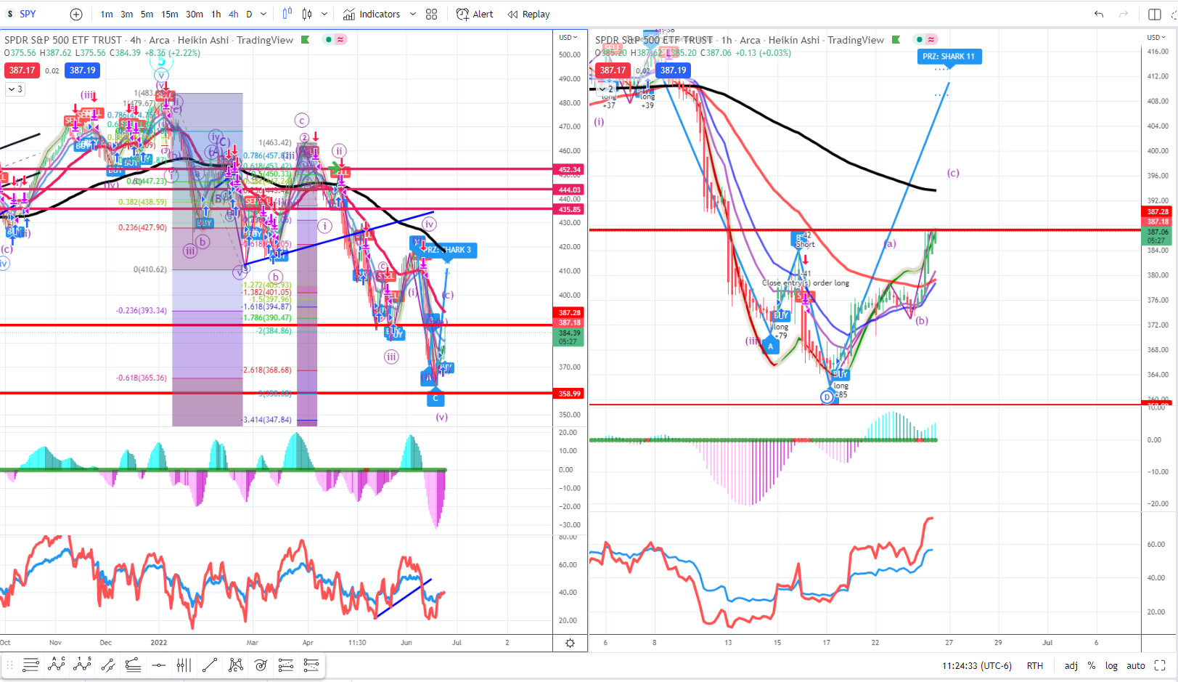Open the RTH session menu
Image resolution: width=1178 pixels, height=682 pixels.
(x=1035, y=665)
